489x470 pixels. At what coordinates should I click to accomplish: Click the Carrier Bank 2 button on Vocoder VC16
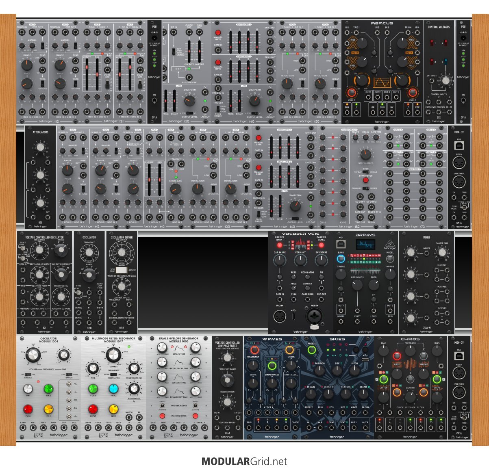(x=321, y=245)
